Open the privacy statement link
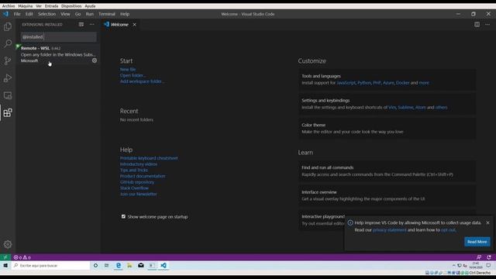The height and width of the screenshot is (279, 496). pyautogui.click(x=389, y=230)
